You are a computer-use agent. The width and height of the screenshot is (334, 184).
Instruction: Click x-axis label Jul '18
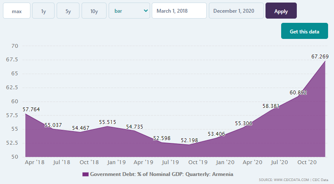click(62, 162)
